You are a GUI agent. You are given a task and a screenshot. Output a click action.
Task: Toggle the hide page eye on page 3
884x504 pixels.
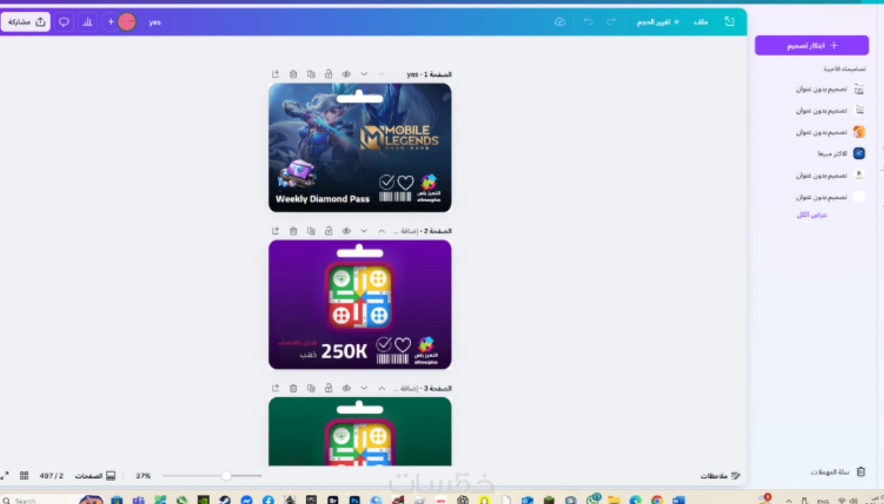[x=346, y=388]
